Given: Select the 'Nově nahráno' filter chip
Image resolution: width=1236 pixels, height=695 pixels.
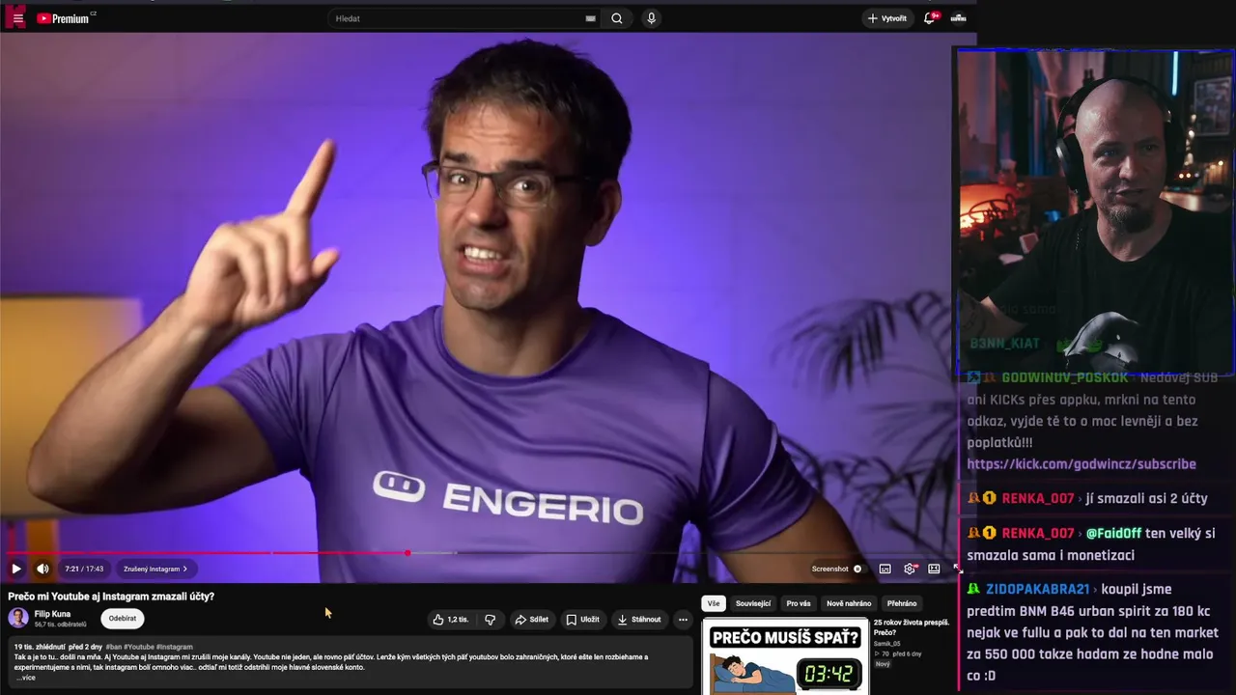Looking at the screenshot, I should pyautogui.click(x=849, y=603).
